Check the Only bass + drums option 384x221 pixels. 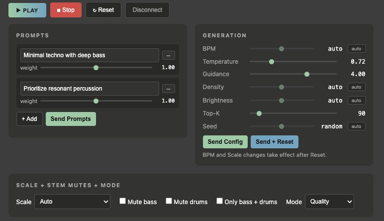point(219,201)
